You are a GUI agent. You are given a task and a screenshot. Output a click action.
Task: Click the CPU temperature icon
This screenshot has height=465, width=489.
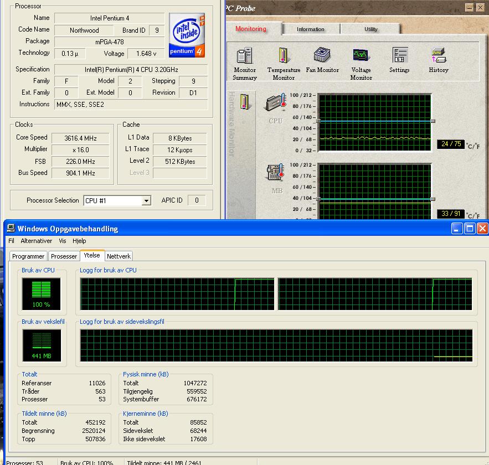click(x=276, y=102)
